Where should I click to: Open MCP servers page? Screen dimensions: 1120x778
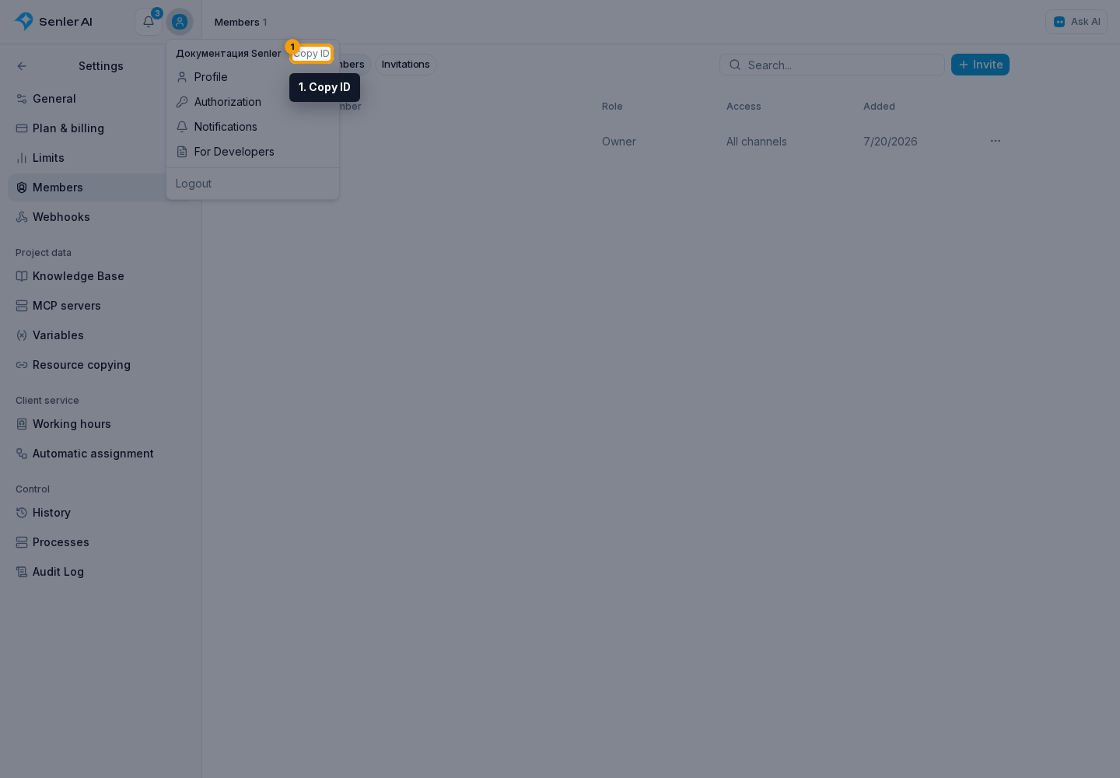tap(100, 306)
